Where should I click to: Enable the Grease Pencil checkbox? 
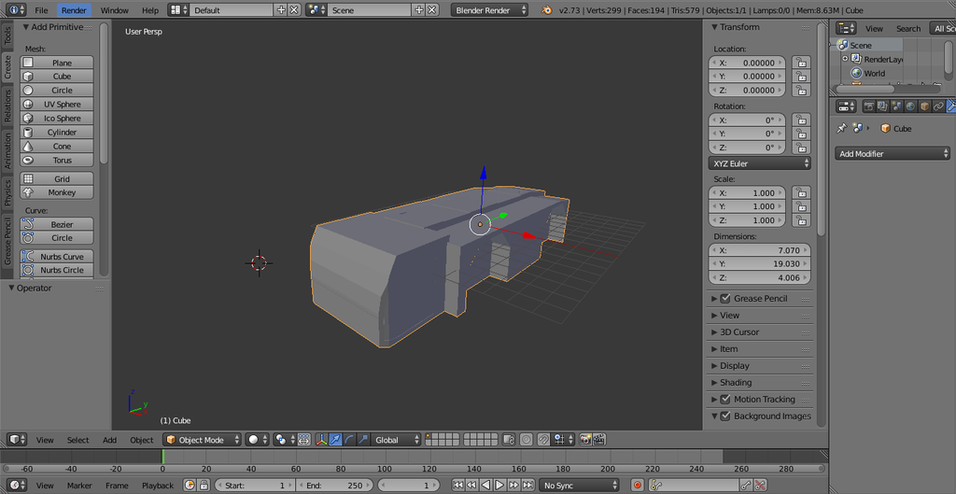(725, 299)
